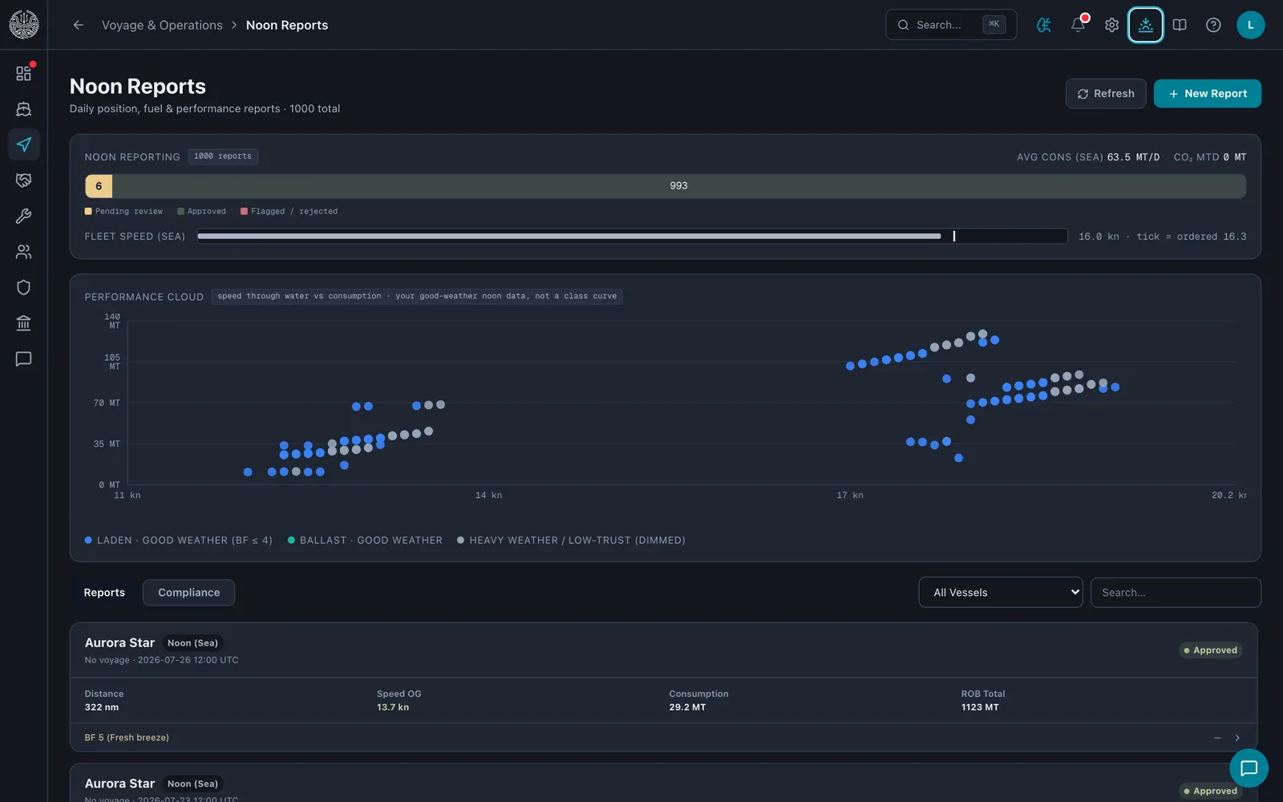The height and width of the screenshot is (802, 1283).
Task: Switch to the Reports tab
Action: pyautogui.click(x=104, y=593)
